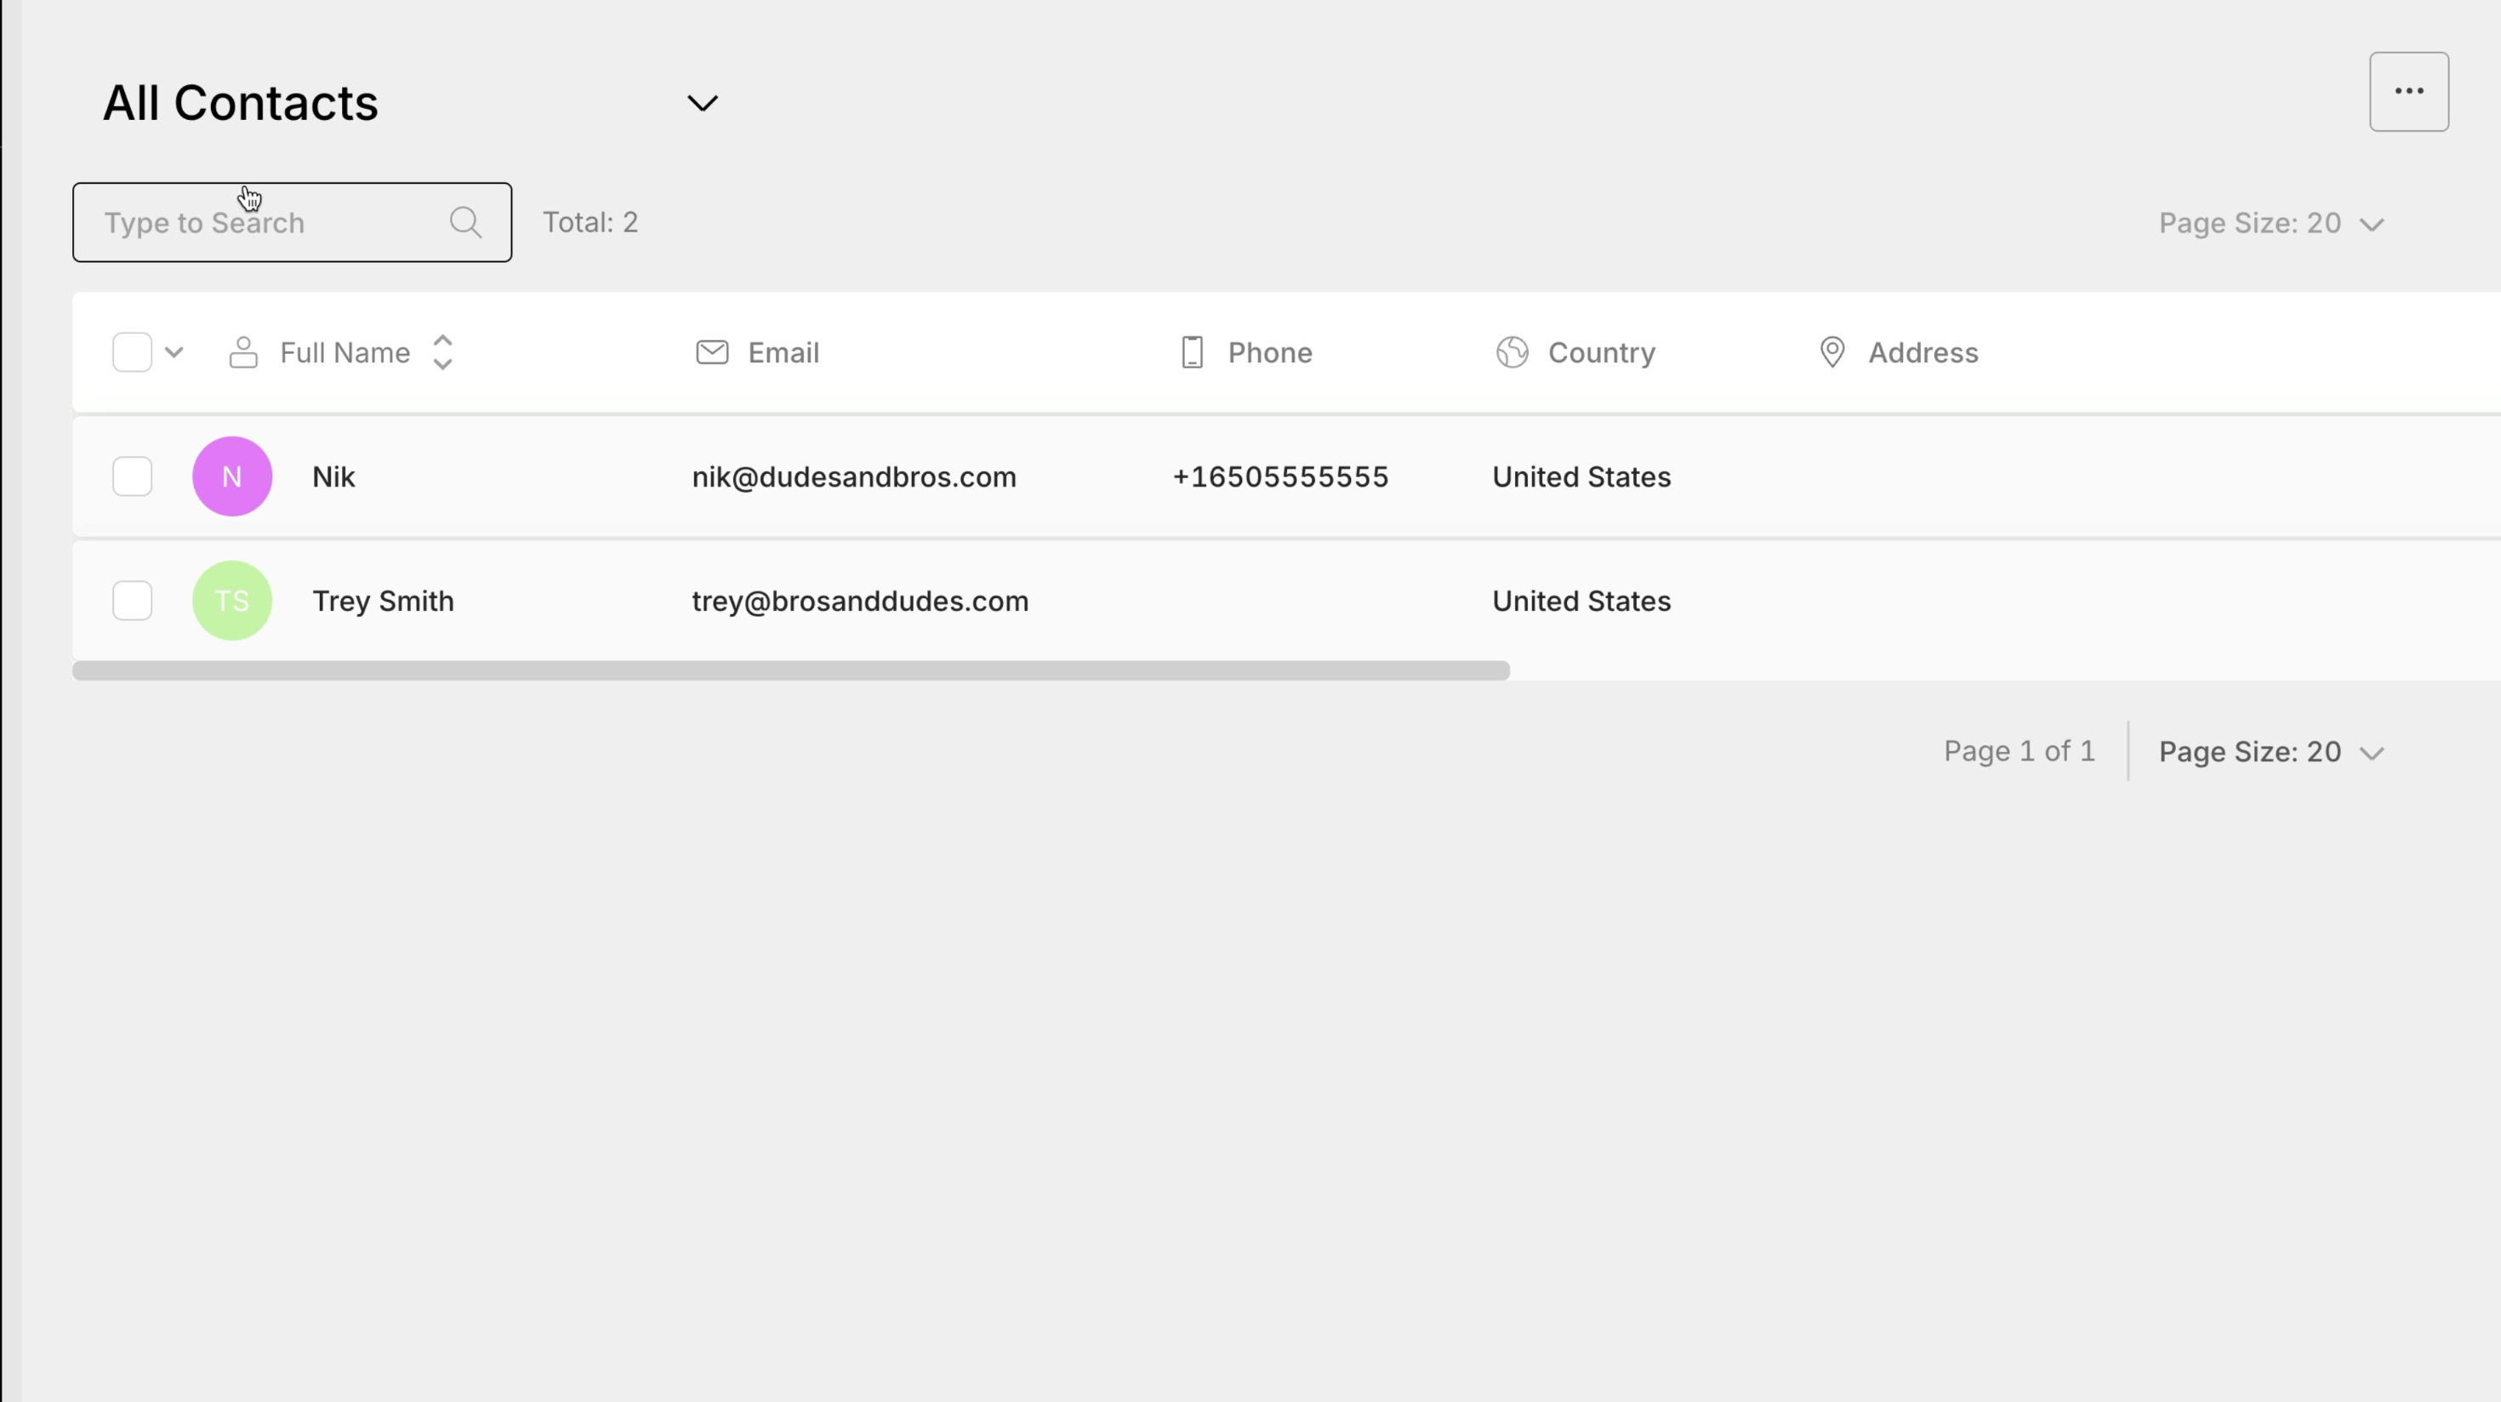Check the select-all header checkbox
2501x1402 pixels.
(132, 352)
